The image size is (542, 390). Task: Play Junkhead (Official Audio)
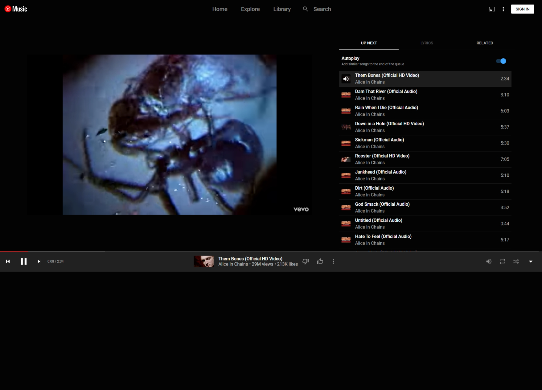pos(425,175)
